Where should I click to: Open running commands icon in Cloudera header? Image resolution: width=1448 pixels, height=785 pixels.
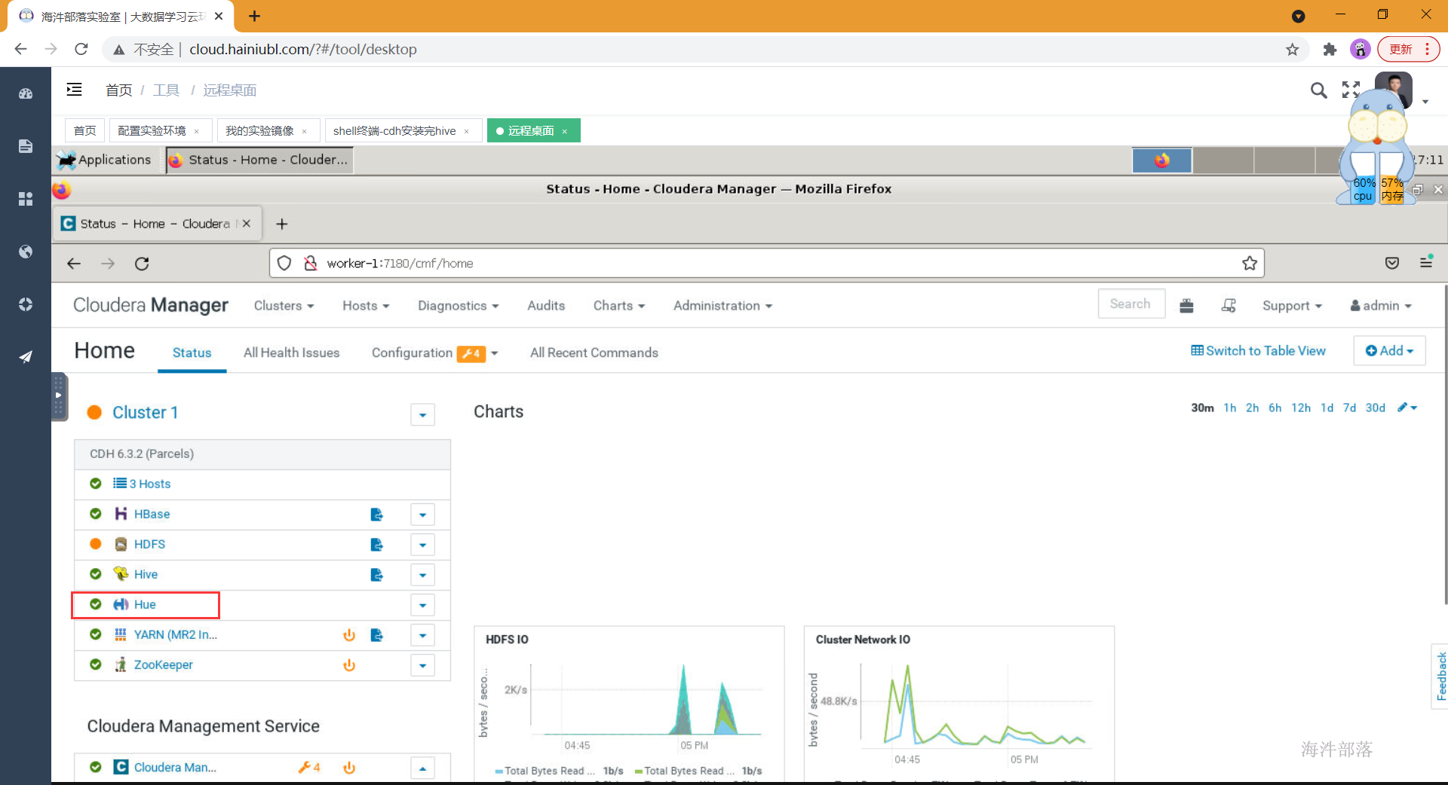point(1229,305)
